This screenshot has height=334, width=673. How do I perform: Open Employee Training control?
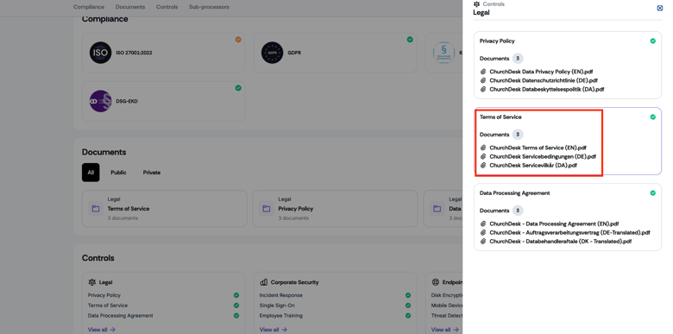(x=280, y=316)
